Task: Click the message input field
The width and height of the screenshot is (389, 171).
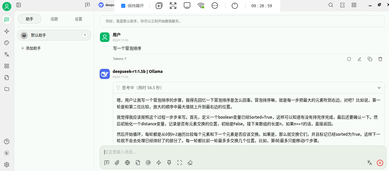Action: 203,152
